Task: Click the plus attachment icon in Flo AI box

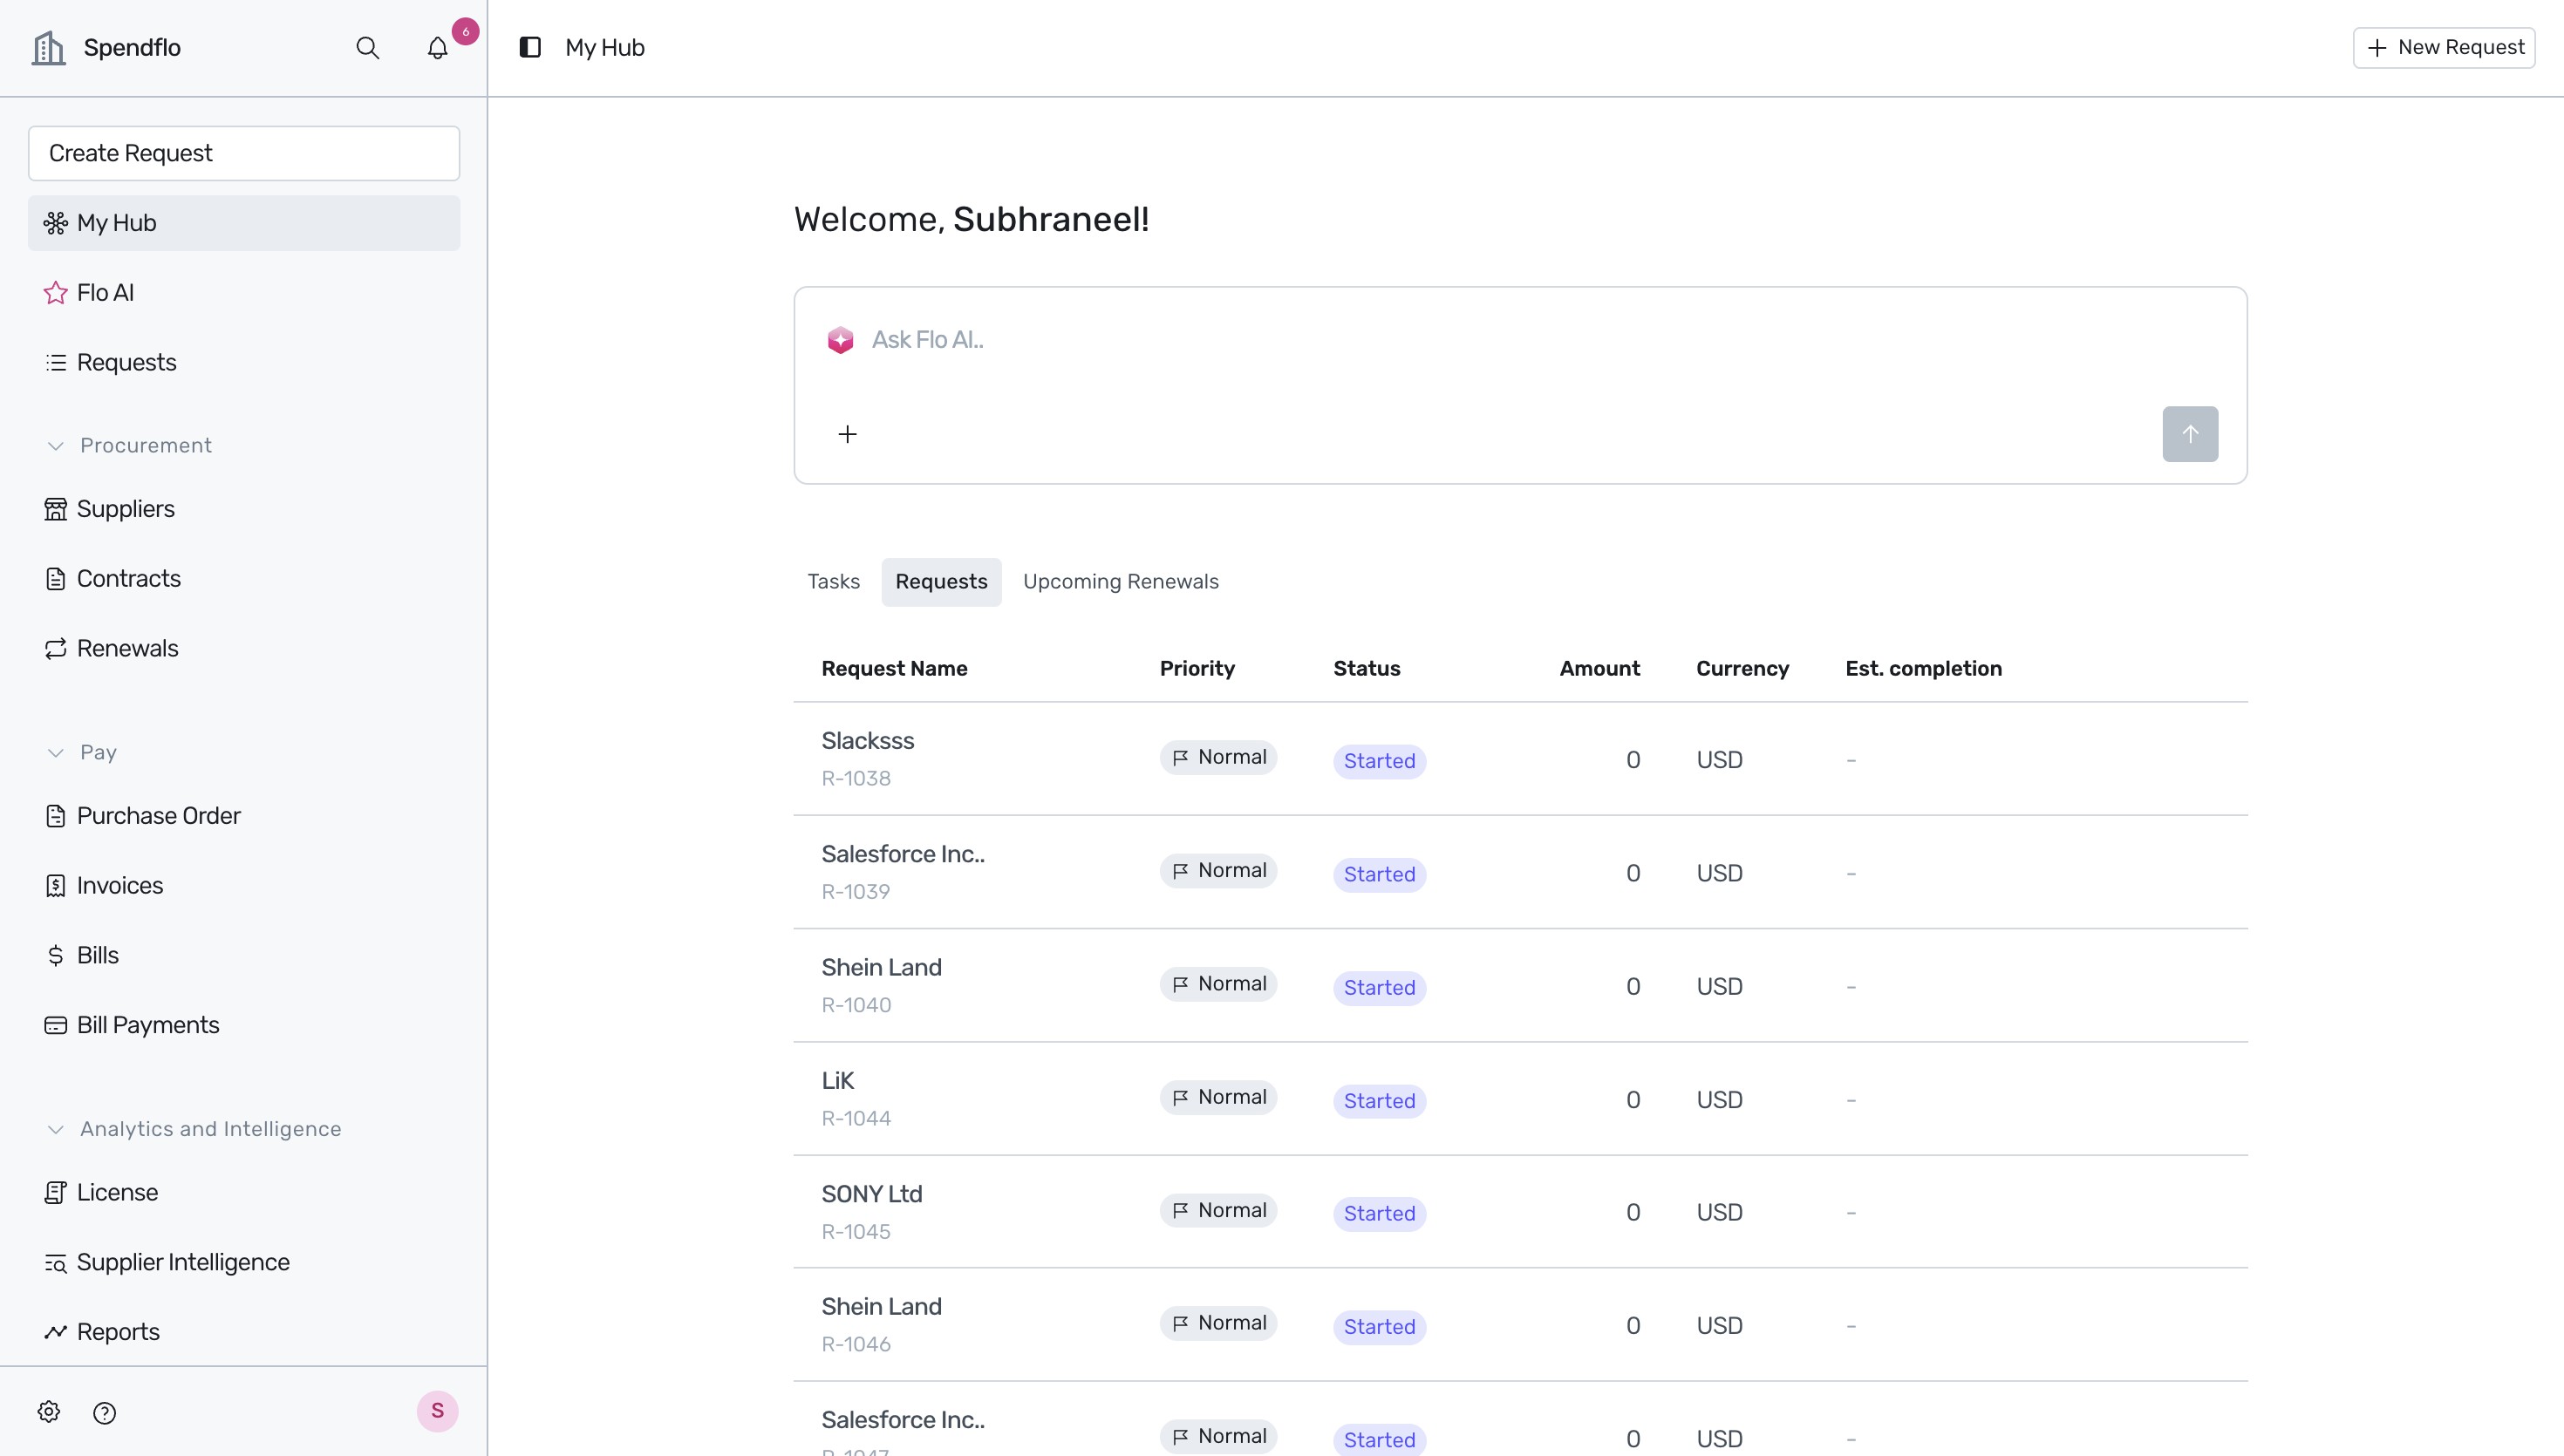Action: pyautogui.click(x=847, y=434)
